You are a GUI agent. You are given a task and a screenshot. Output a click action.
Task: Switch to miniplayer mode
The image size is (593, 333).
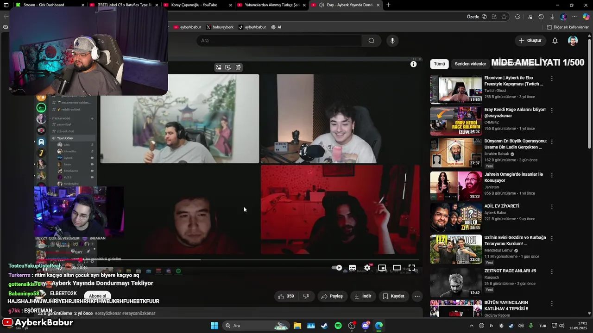point(382,268)
